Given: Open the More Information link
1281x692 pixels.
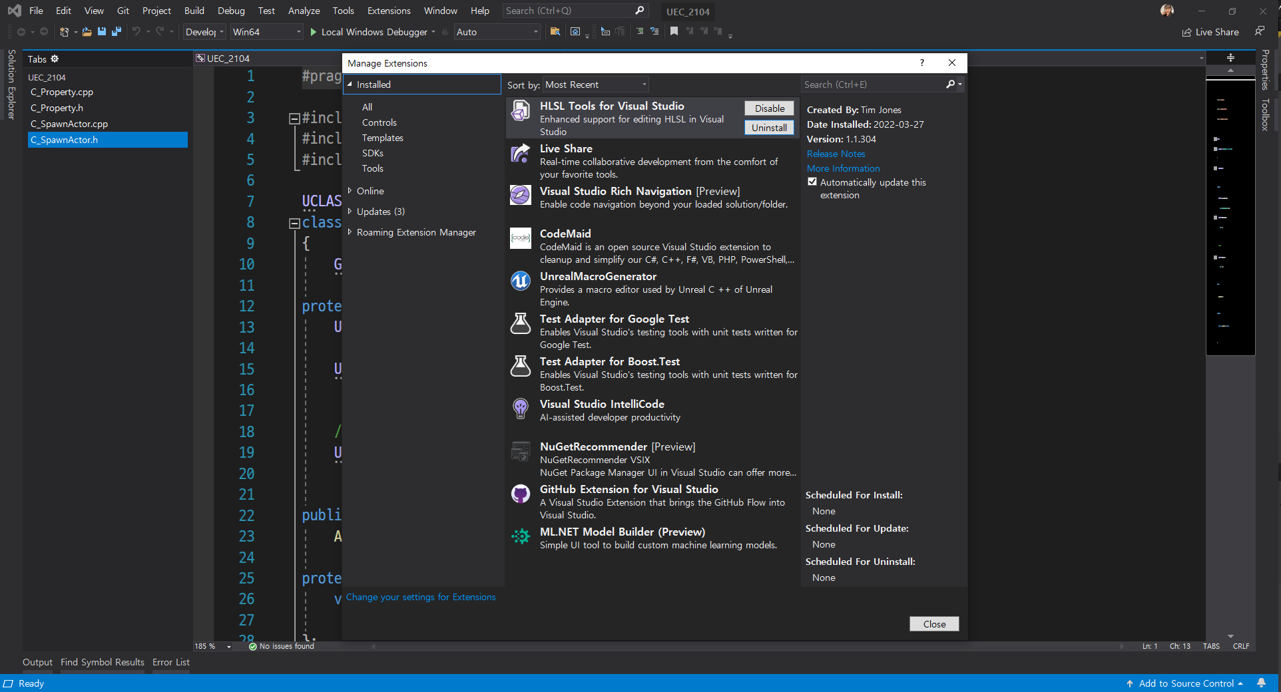Looking at the screenshot, I should [843, 168].
